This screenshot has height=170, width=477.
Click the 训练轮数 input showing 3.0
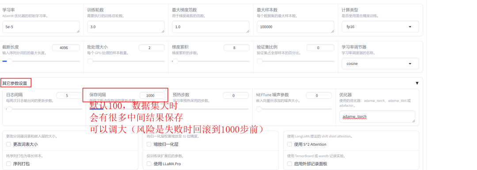click(125, 27)
